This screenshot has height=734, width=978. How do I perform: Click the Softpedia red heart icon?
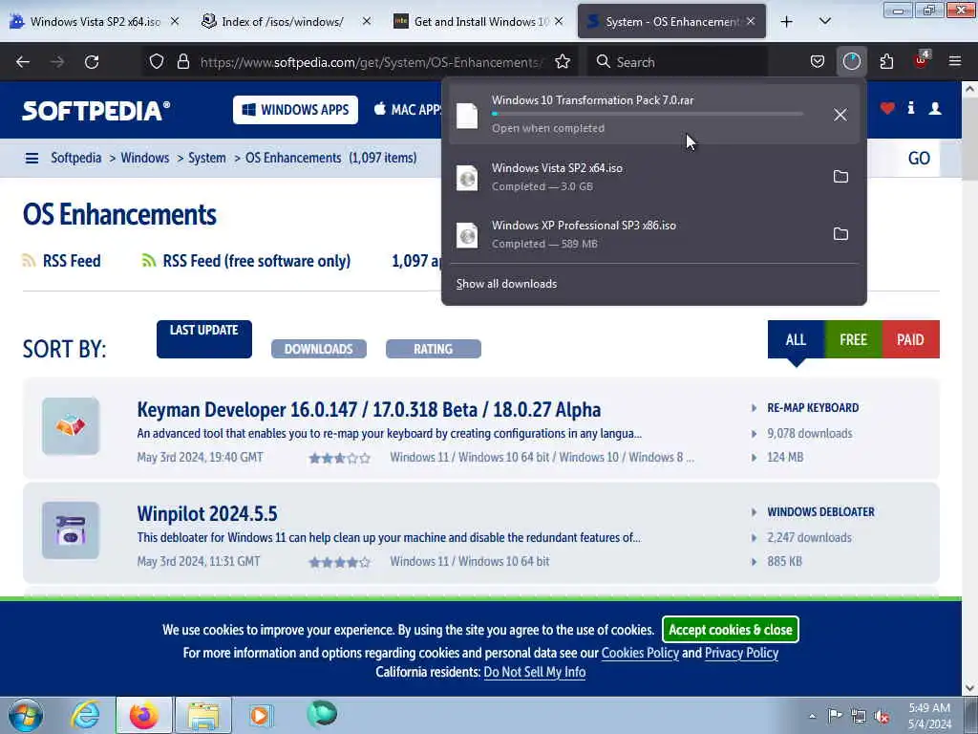coord(887,109)
